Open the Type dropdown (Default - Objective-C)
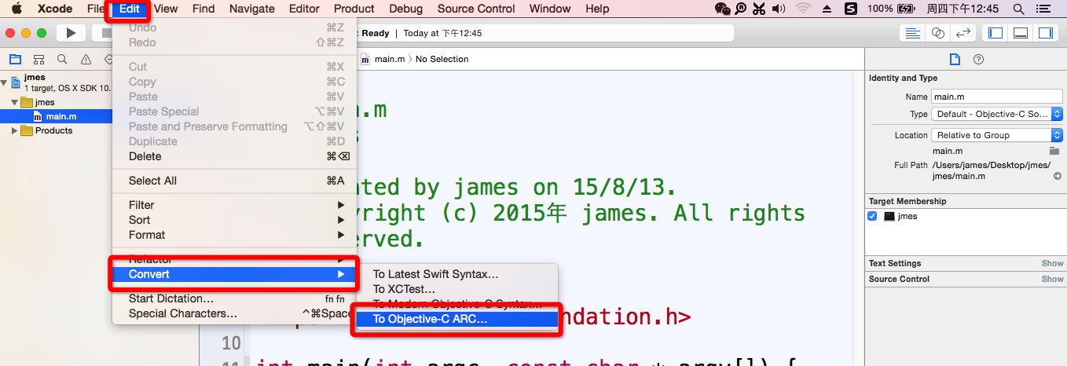 pos(997,114)
